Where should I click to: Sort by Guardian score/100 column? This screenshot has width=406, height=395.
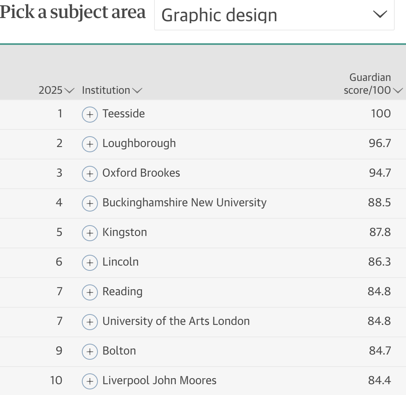click(x=373, y=84)
